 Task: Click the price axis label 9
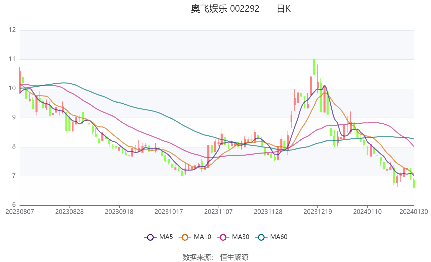point(14,117)
